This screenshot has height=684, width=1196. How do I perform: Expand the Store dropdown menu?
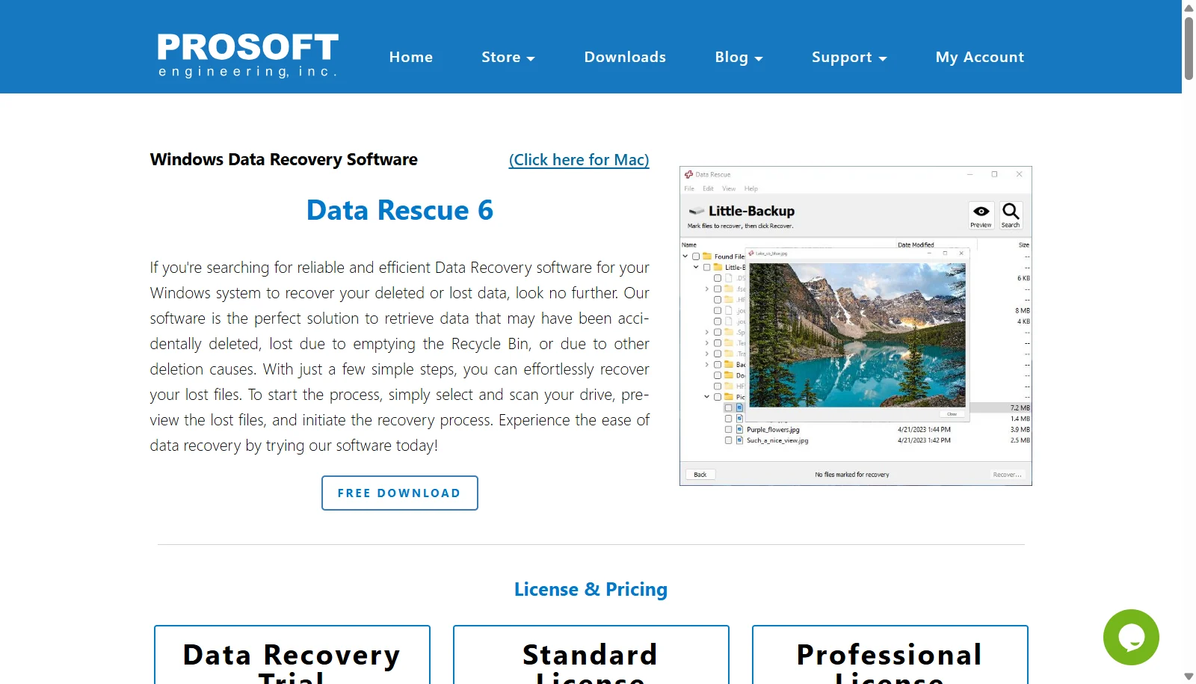click(508, 57)
